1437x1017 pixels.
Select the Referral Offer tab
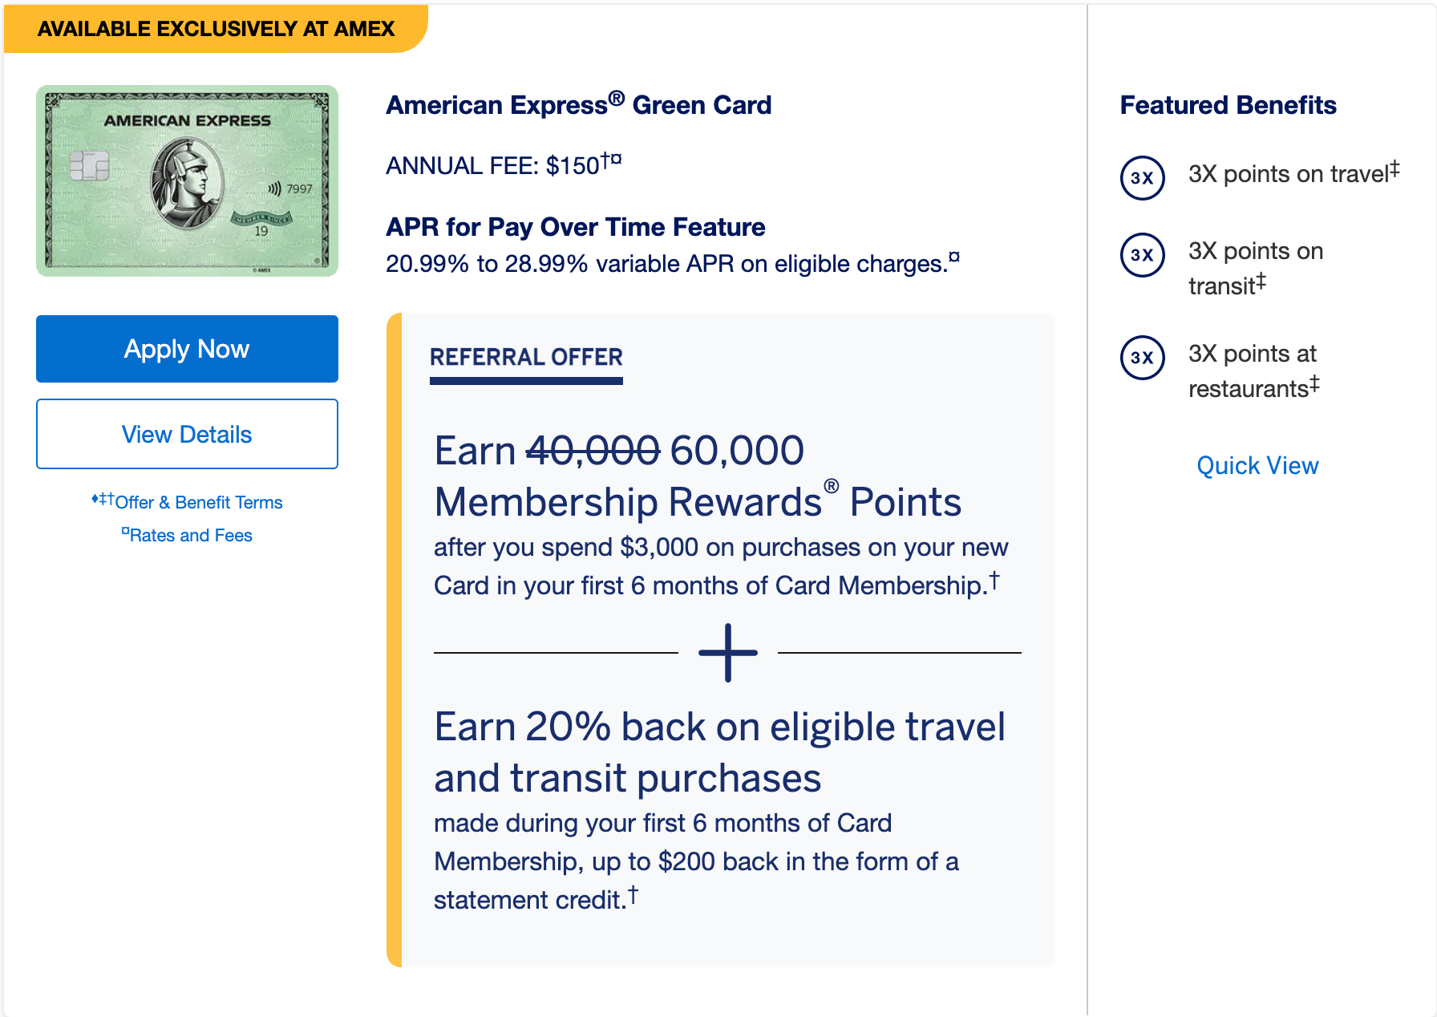[526, 357]
